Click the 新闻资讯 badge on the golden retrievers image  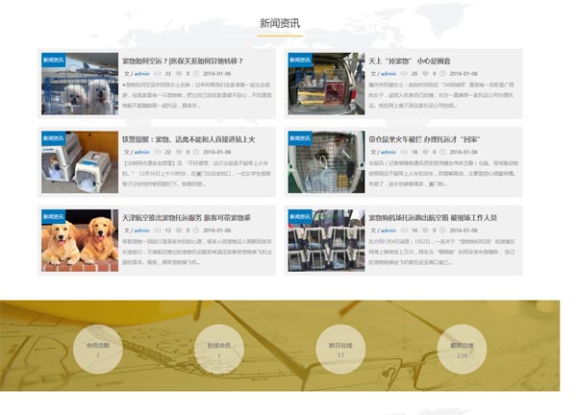(x=54, y=216)
